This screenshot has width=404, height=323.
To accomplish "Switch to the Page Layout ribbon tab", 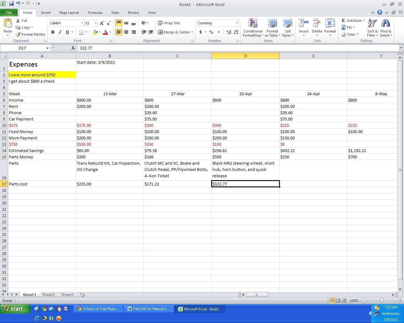I will (69, 13).
